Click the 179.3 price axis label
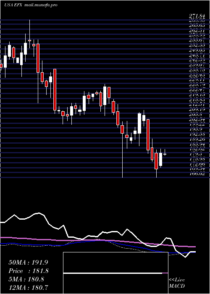Viewport: 210px width, 294px height. pos(197,154)
